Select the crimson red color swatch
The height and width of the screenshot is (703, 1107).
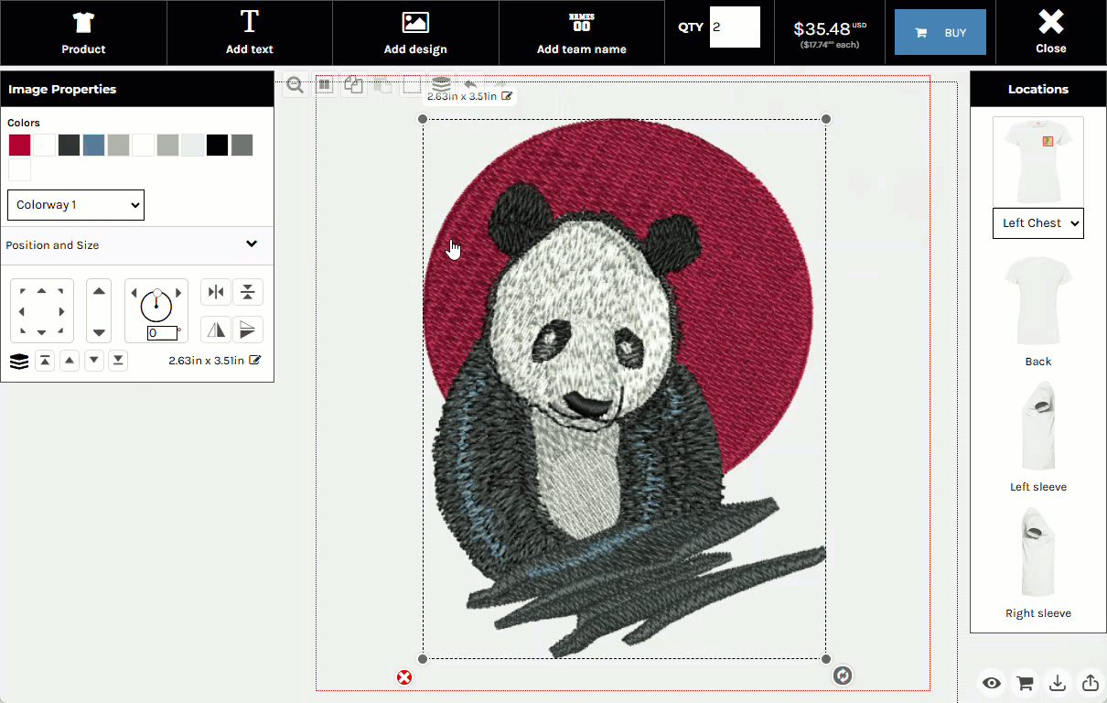pos(18,145)
